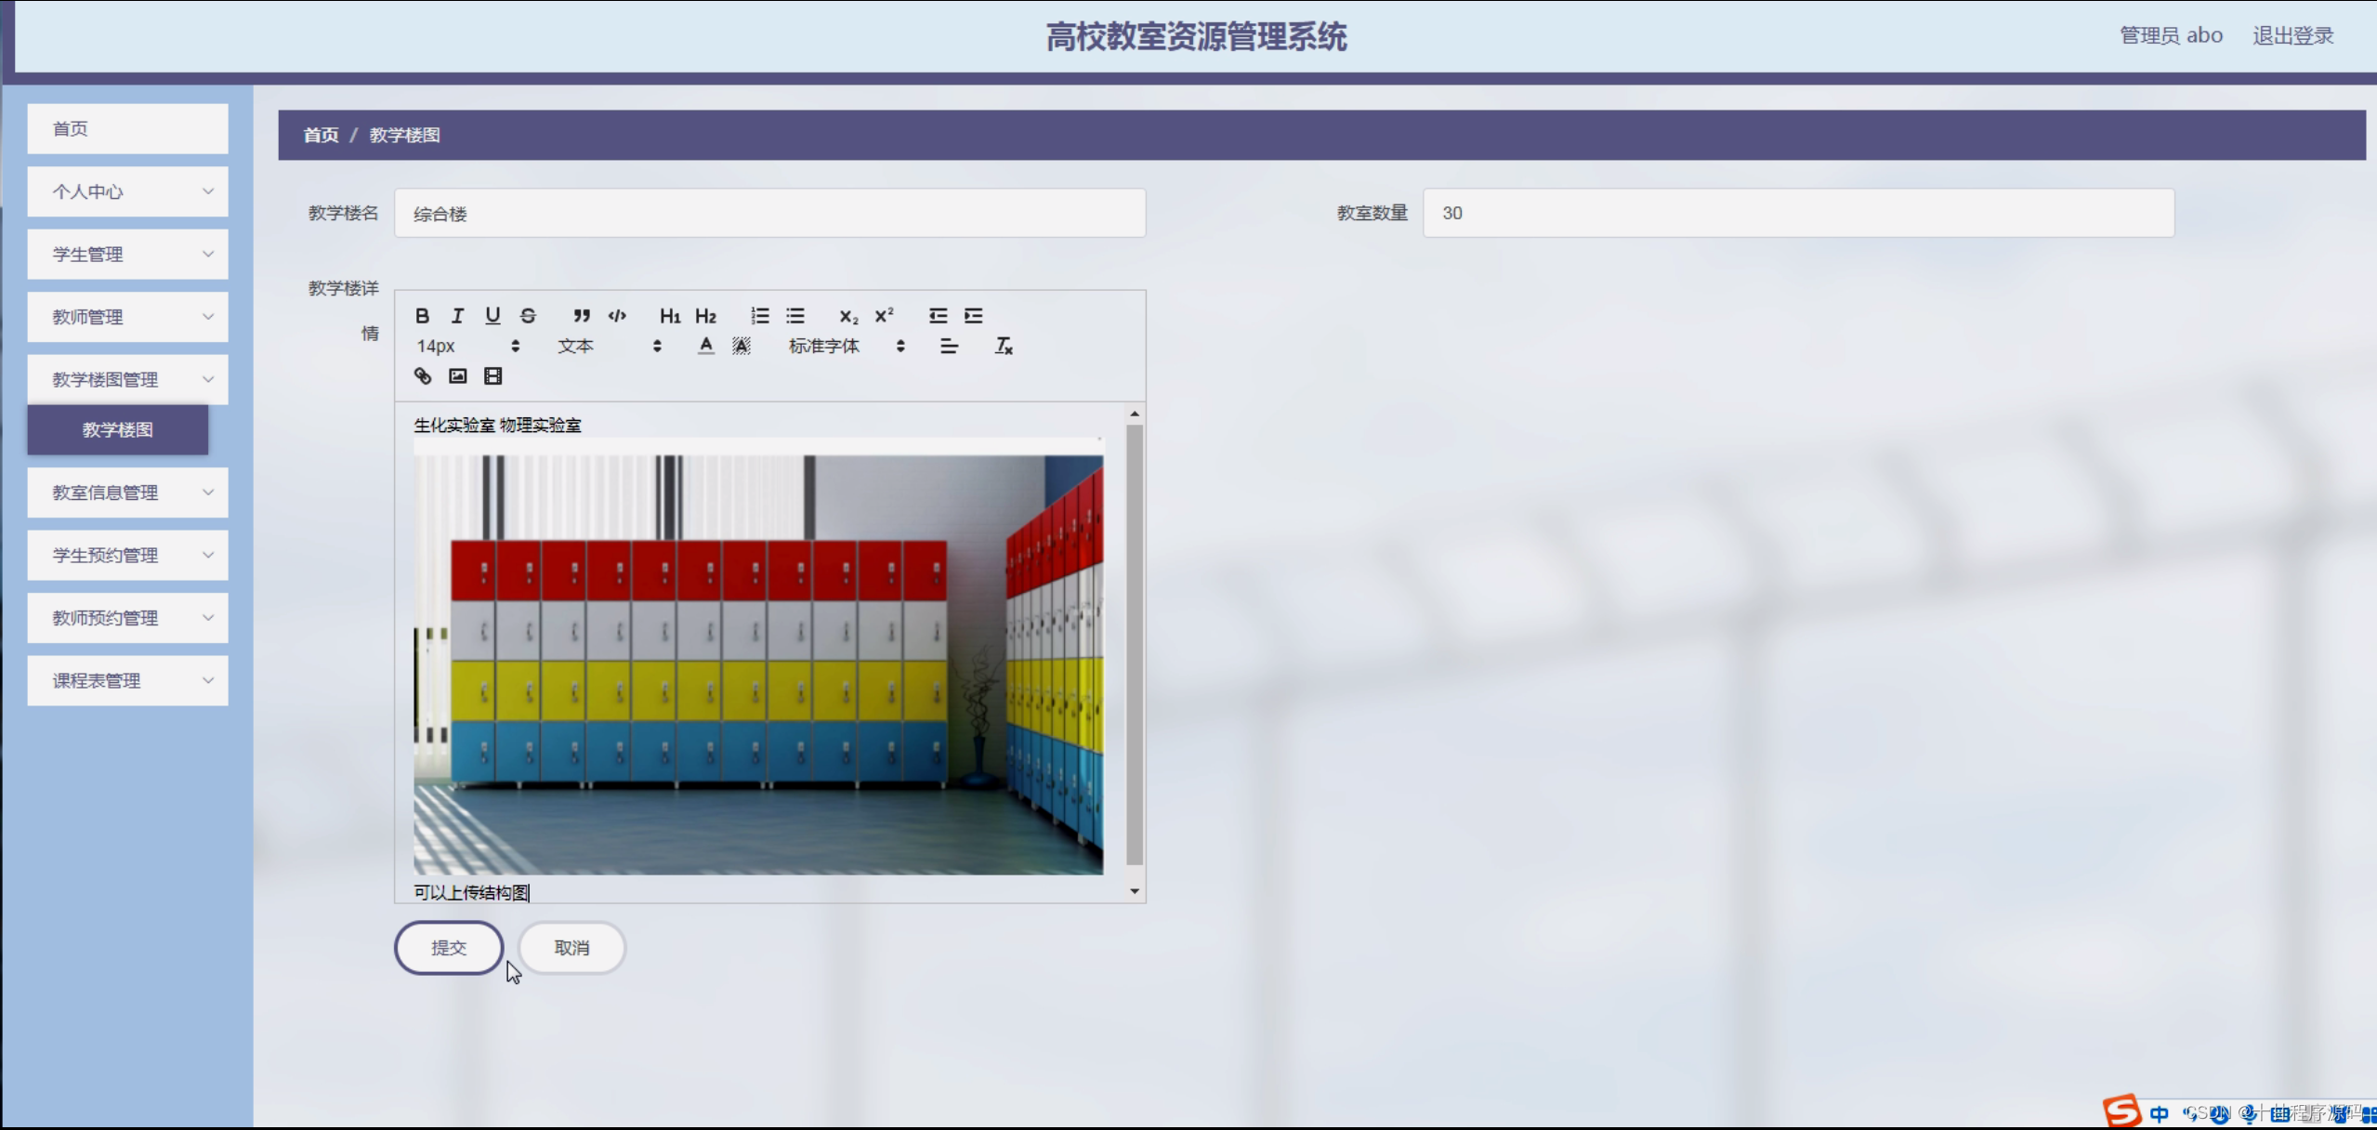Viewport: 2377px width, 1130px height.
Task: Toggle the numbered list
Action: pyautogui.click(x=759, y=316)
